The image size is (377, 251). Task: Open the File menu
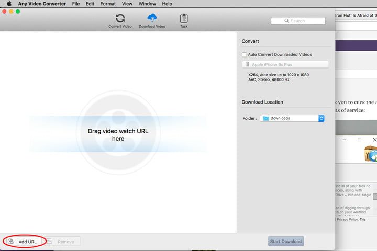click(x=76, y=4)
